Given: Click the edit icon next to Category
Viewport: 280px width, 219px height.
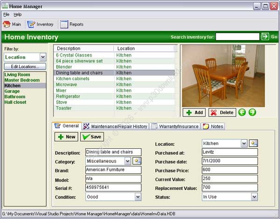Looking at the screenshot, I should pyautogui.click(x=137, y=161).
